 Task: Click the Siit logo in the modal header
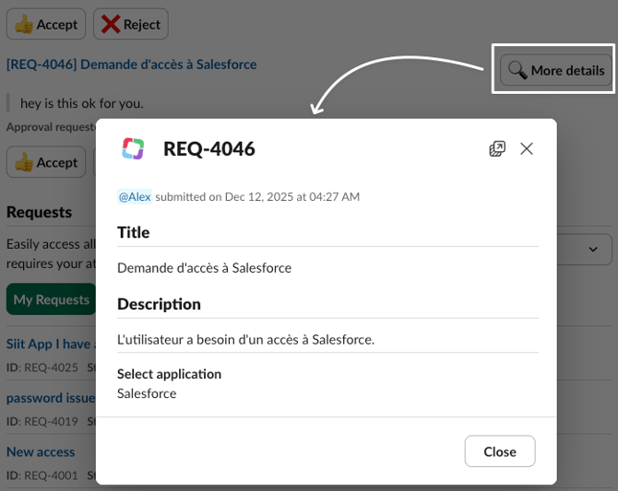pos(134,148)
